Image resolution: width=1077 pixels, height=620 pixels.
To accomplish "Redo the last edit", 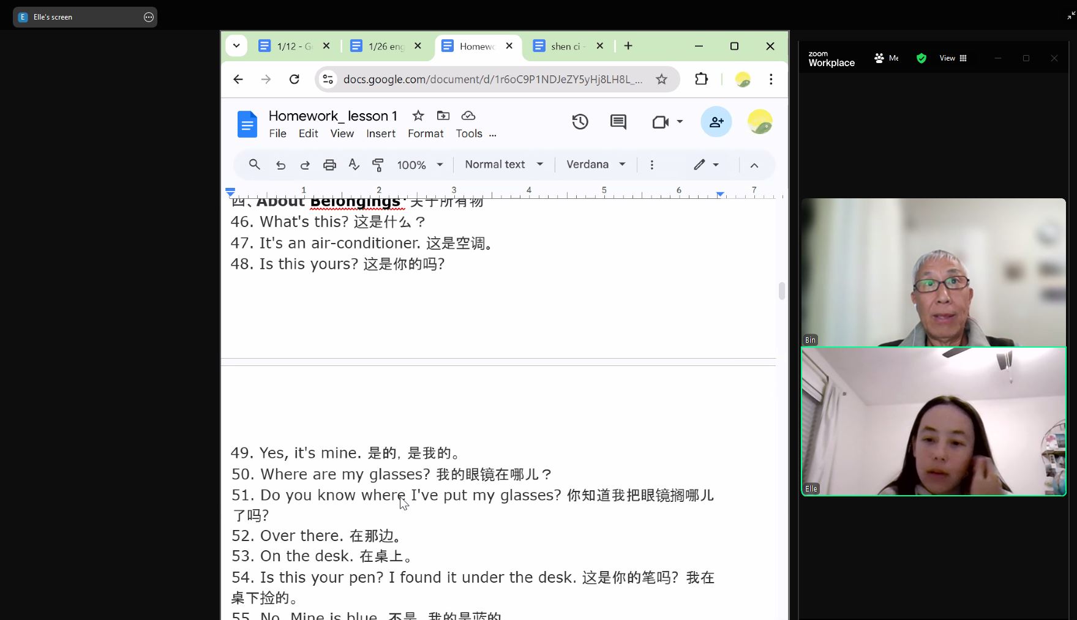I will [x=305, y=165].
